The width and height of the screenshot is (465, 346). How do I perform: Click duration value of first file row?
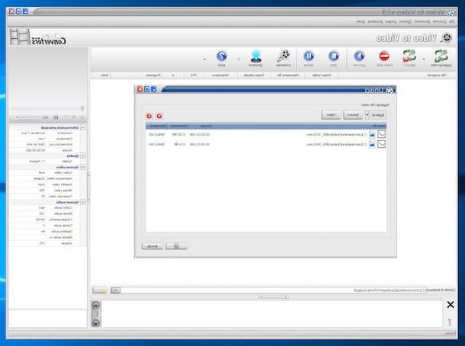point(200,135)
